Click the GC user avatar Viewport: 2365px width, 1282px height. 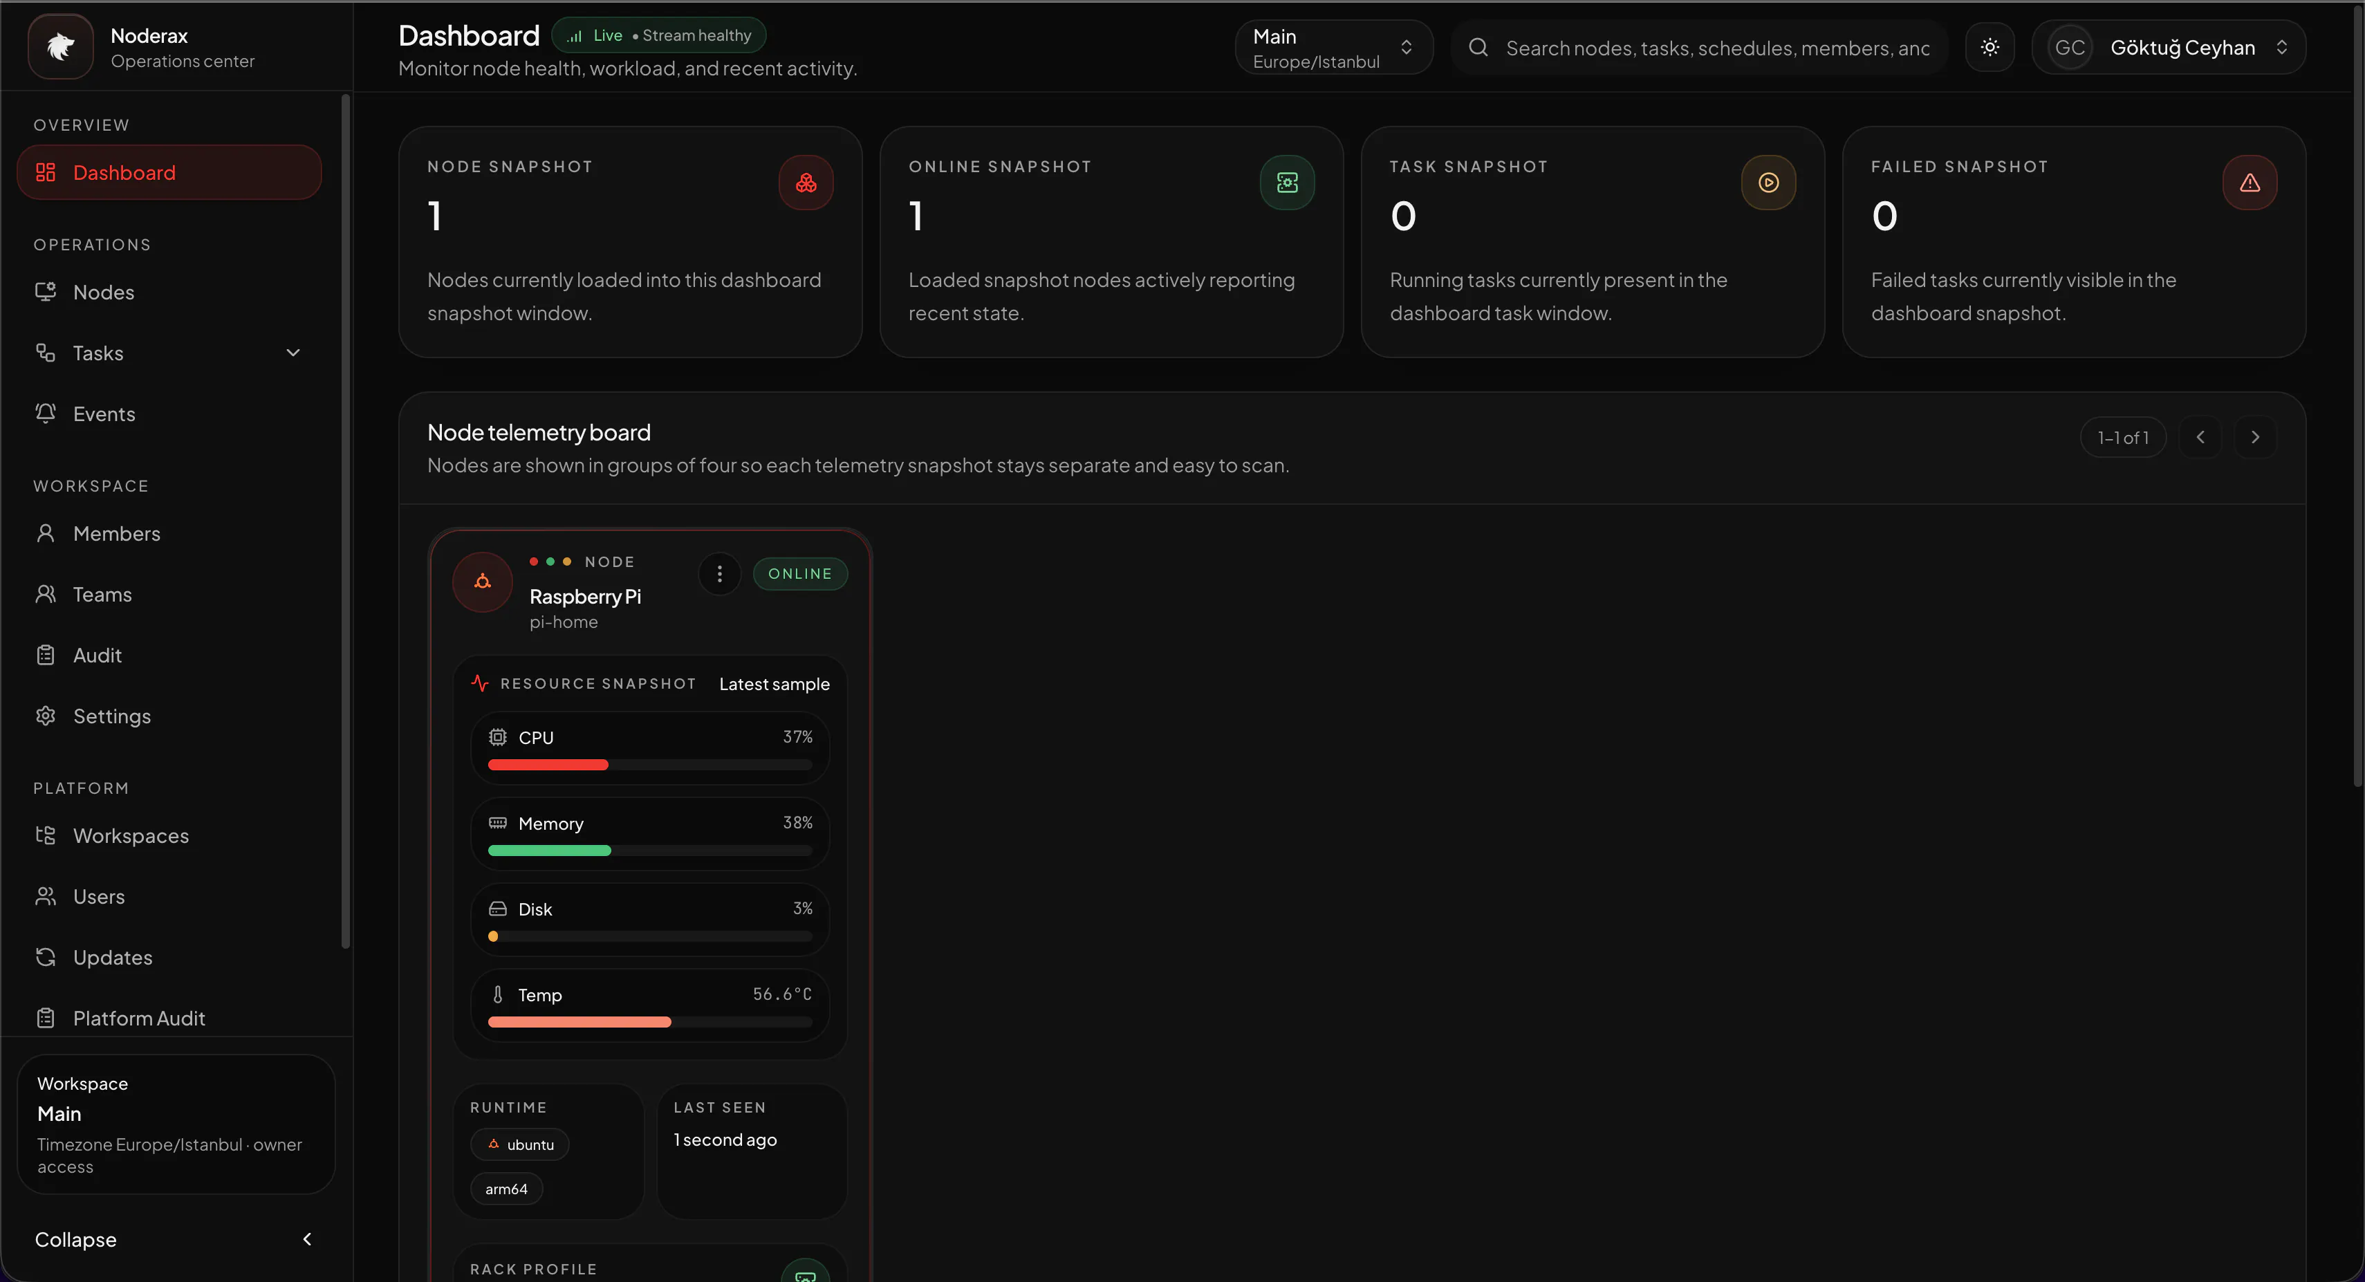2069,48
